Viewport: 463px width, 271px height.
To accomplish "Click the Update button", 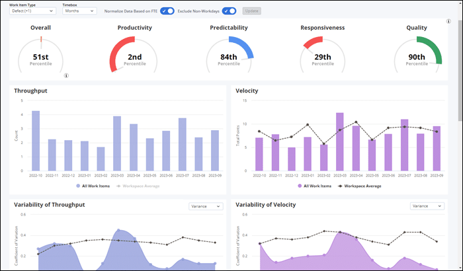I will pos(252,11).
